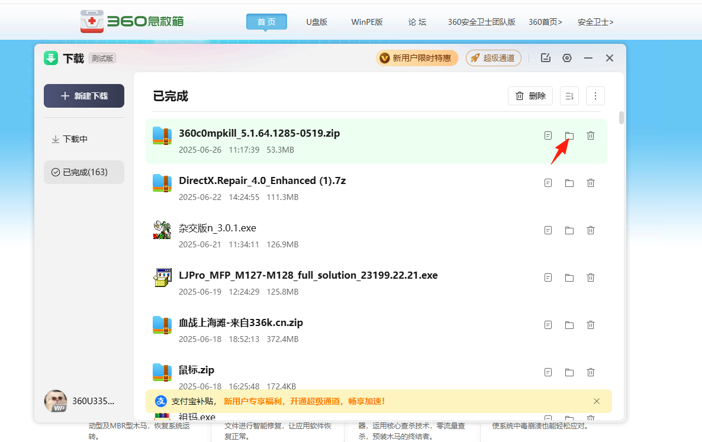702x442 pixels.
Task: Select LJPro_MFP_M127-M128_full_solution file name
Action: (308, 275)
